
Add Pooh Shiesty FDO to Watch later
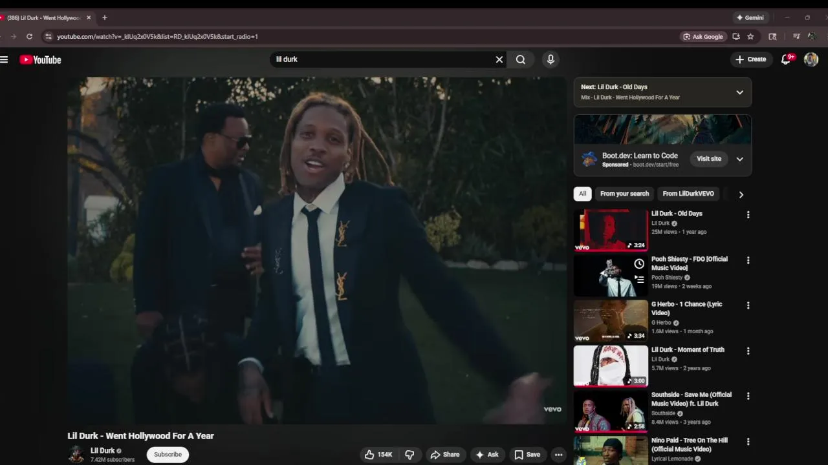pos(639,263)
